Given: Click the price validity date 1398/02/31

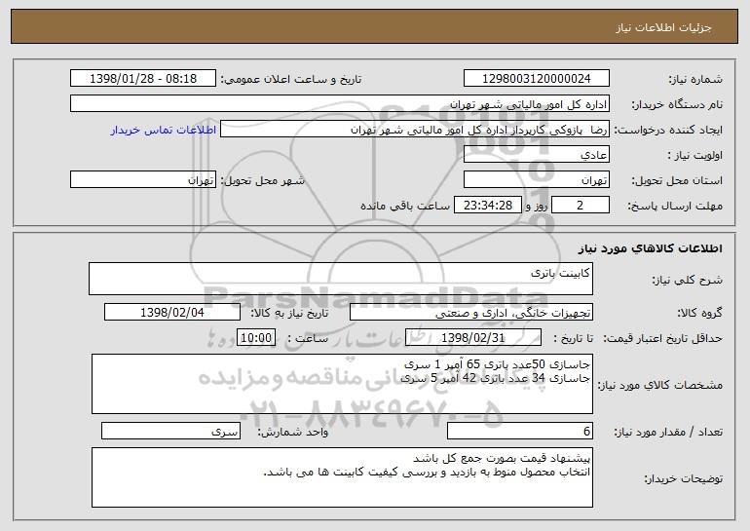Looking at the screenshot, I should pyautogui.click(x=473, y=337).
